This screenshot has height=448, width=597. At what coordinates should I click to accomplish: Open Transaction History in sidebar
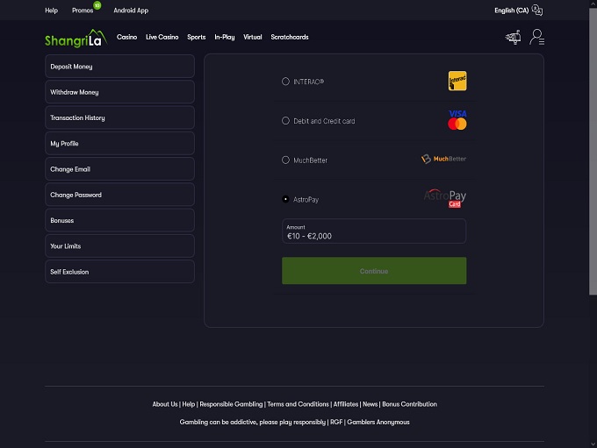tap(119, 117)
